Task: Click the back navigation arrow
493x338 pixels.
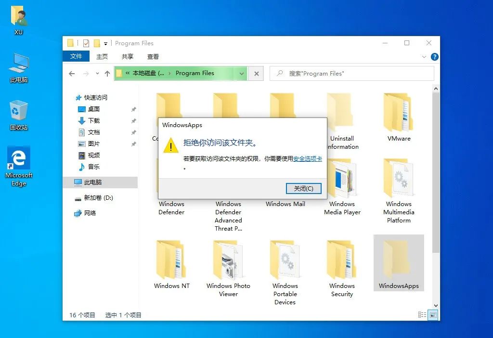Action: pyautogui.click(x=72, y=74)
